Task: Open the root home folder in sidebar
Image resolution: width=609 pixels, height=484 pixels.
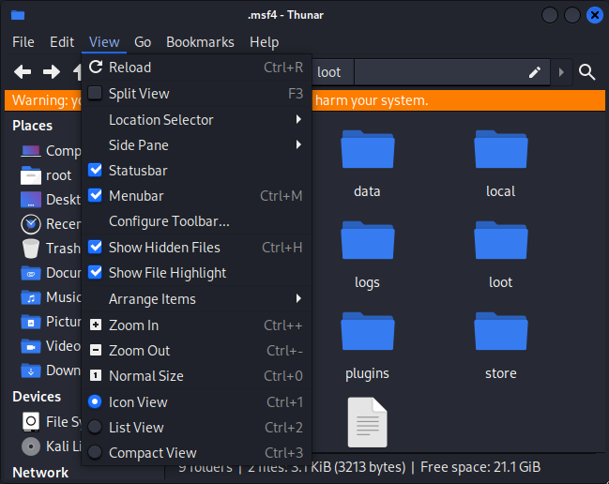Action: [46, 175]
